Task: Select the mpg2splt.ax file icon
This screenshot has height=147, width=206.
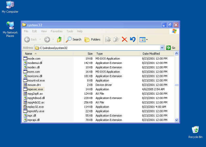Action: (25, 93)
